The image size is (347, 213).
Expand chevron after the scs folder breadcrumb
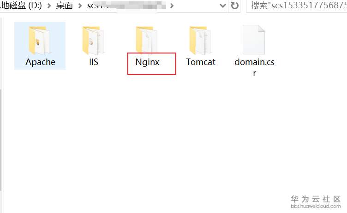[x=172, y=6]
